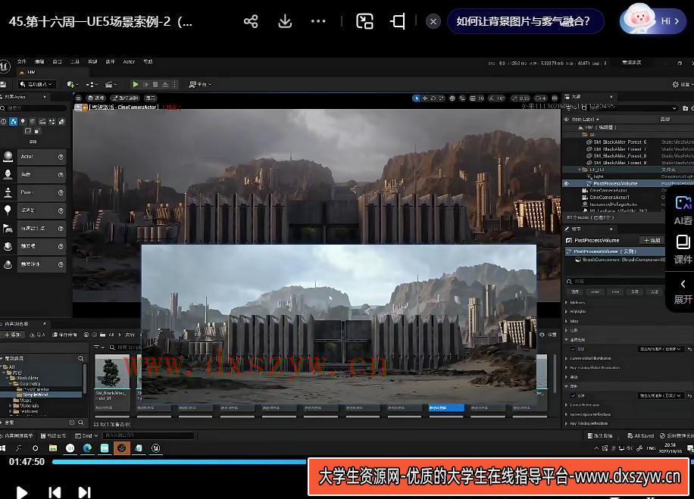Open the 课件 courseware panel
Viewport: 694px width, 499px height.
point(683,250)
